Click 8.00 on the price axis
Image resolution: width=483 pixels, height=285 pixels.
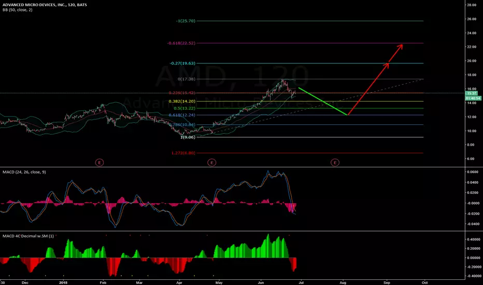[x=471, y=145]
